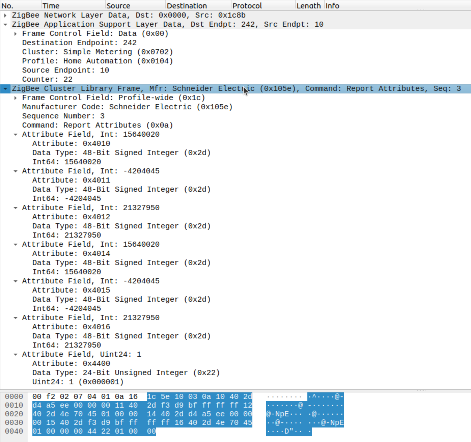Collapse the ZigBee Cluster Library Frame node
The width and height of the screenshot is (471, 442).
coord(6,88)
